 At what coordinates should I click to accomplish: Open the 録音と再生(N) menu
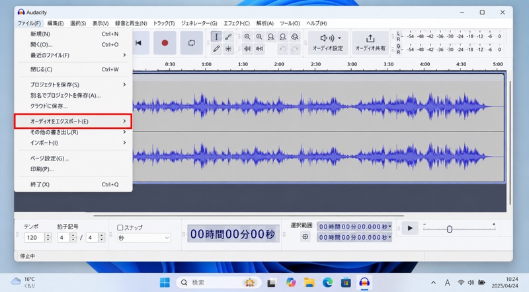(x=131, y=23)
